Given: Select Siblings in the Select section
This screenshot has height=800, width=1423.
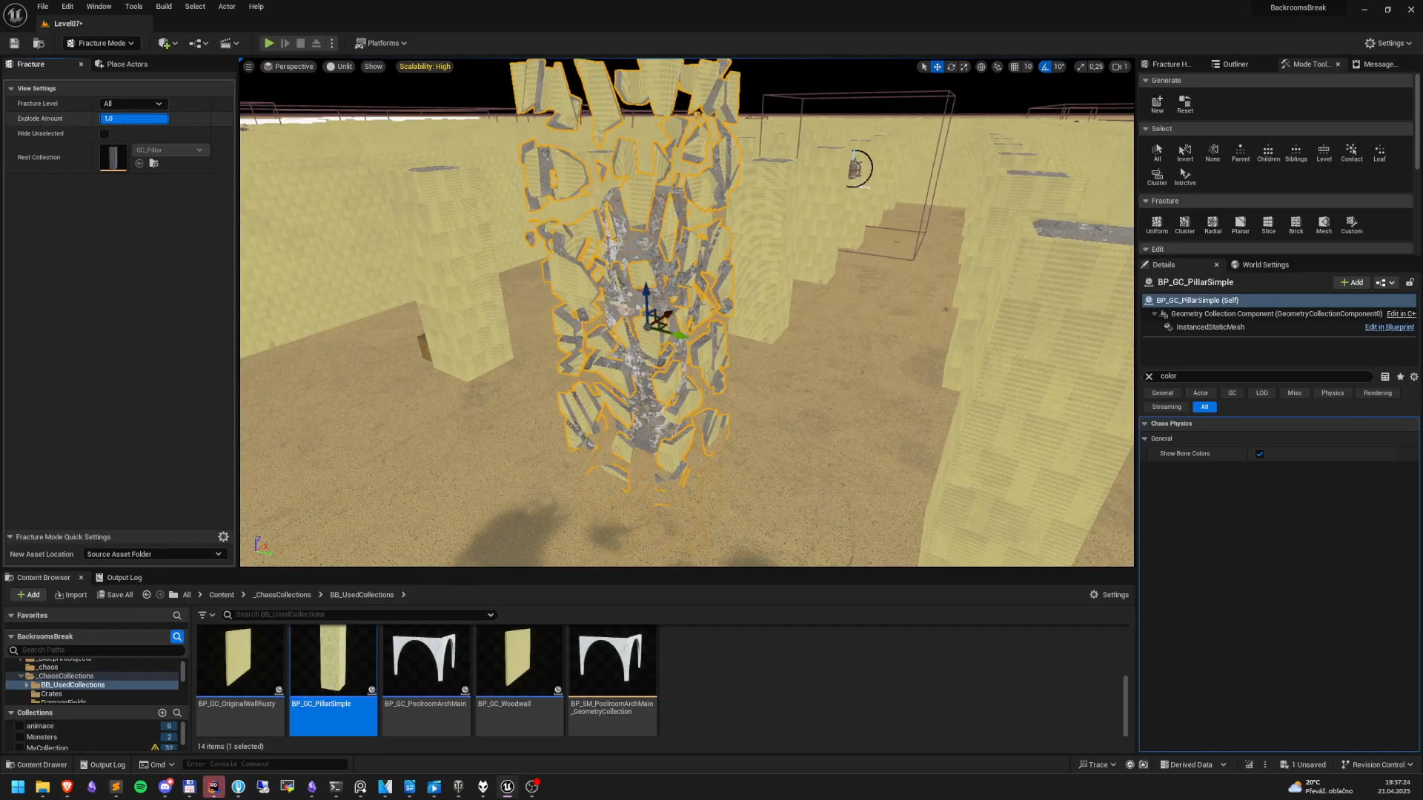Looking at the screenshot, I should coord(1296,153).
